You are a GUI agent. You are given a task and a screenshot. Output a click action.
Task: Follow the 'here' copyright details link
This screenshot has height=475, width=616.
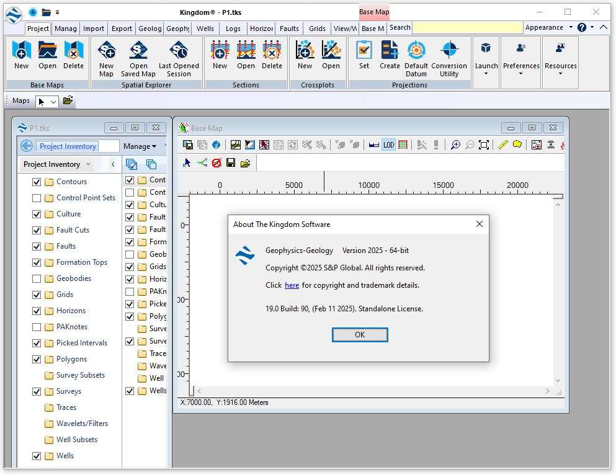pyautogui.click(x=292, y=285)
